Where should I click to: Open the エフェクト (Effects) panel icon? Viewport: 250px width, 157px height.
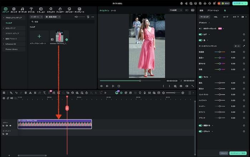pyautogui.click(x=51, y=9)
